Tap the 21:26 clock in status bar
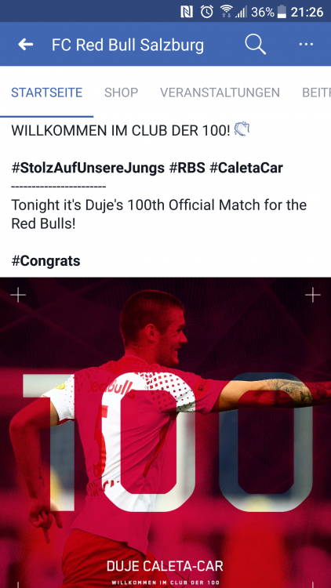Screen dimensions: 331x588 tap(307, 12)
